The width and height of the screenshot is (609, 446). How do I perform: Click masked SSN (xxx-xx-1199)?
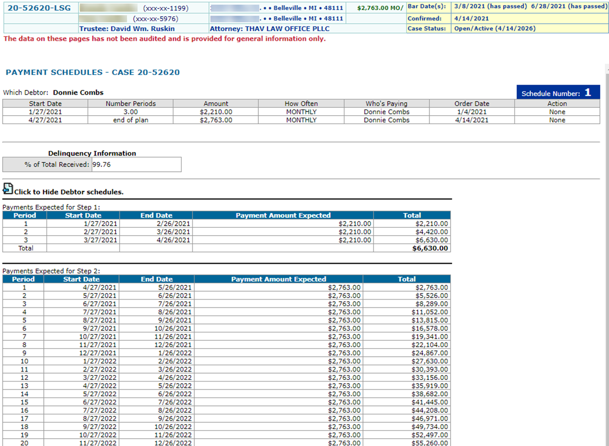pos(166,8)
